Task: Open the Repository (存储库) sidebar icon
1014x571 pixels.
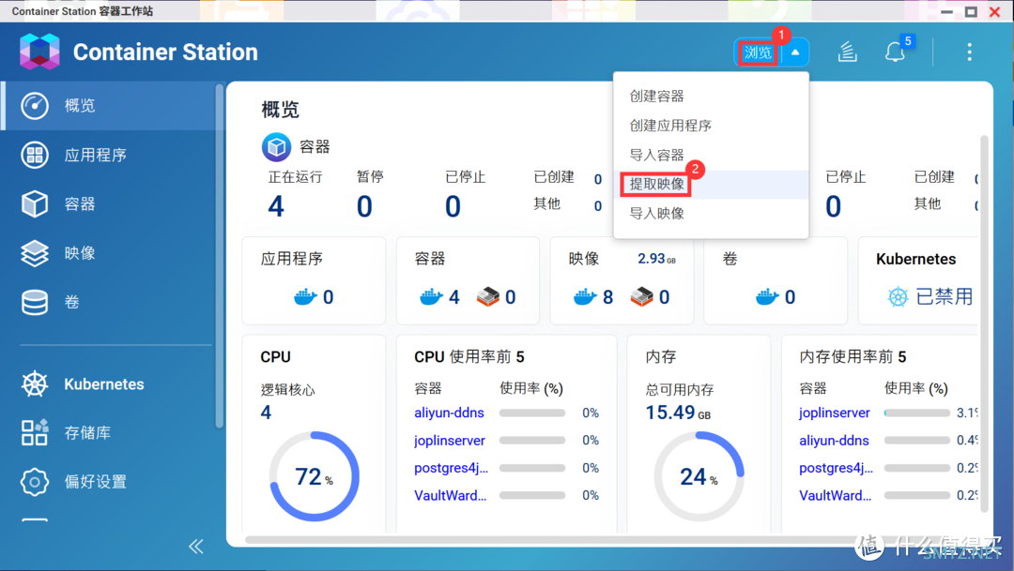Action: coord(35,433)
